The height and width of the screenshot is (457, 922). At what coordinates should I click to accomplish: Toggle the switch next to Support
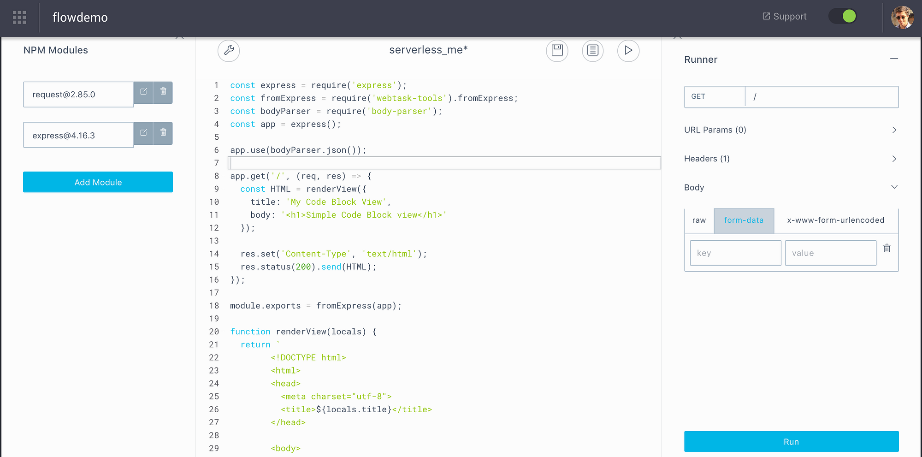(x=842, y=16)
